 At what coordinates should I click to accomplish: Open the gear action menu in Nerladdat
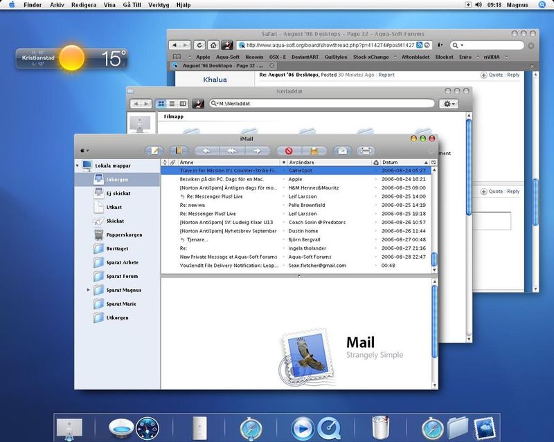(449, 104)
